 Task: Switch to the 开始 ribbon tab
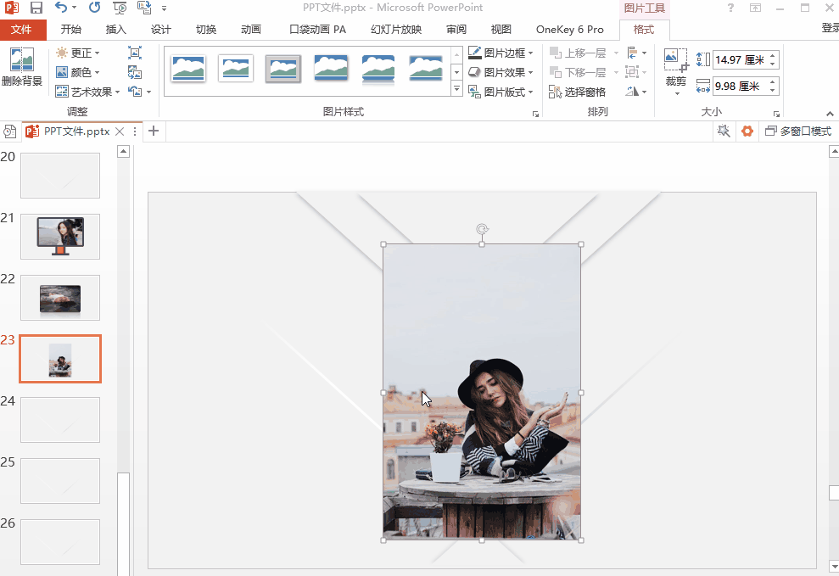[x=71, y=28]
